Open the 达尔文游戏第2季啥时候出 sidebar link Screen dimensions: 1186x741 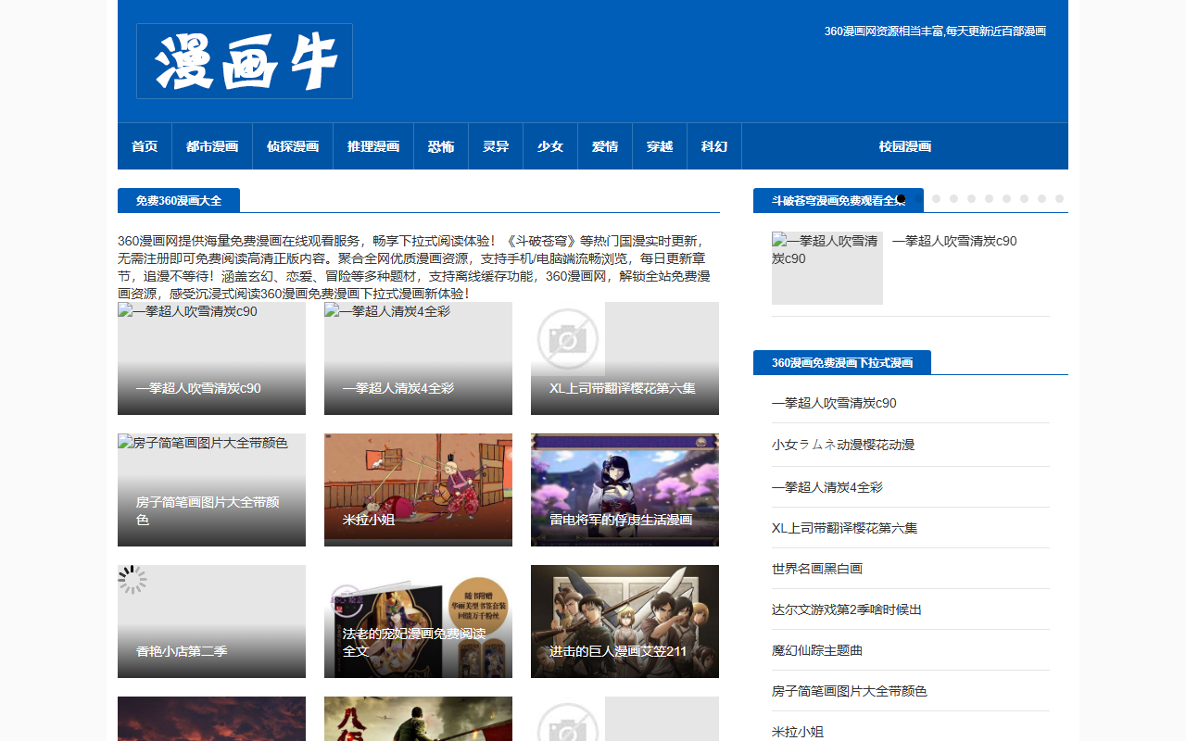[847, 609]
